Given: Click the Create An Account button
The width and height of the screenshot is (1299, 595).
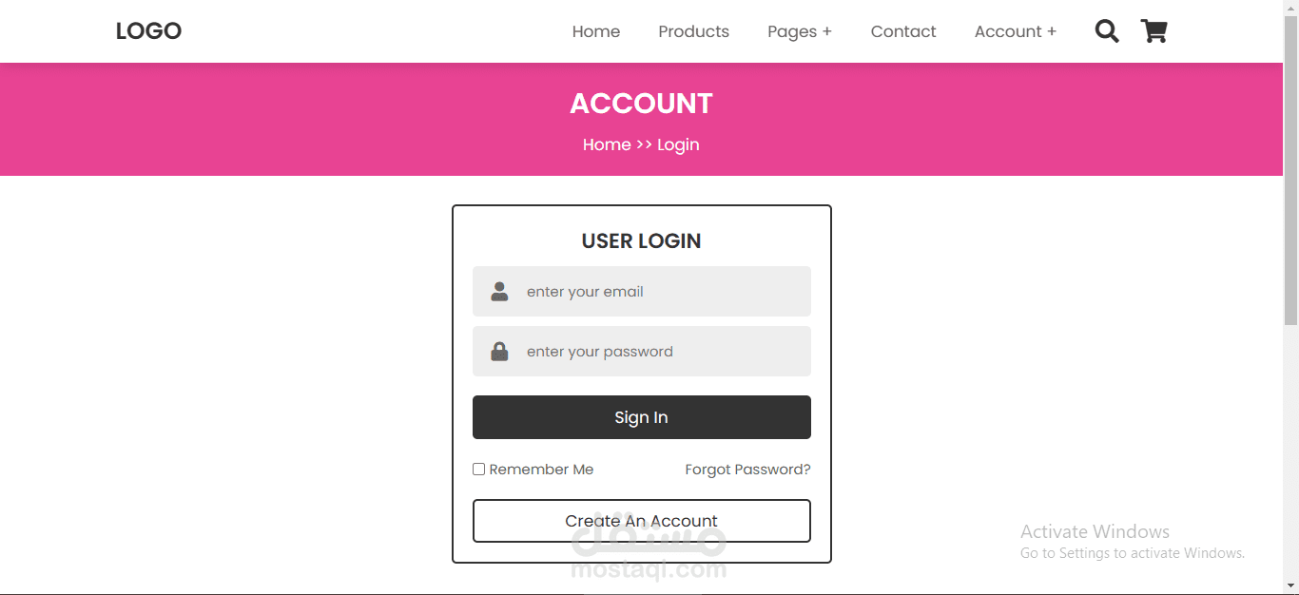Looking at the screenshot, I should point(641,521).
